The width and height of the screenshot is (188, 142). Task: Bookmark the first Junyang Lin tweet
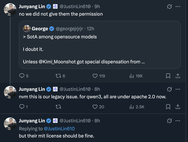(168, 76)
